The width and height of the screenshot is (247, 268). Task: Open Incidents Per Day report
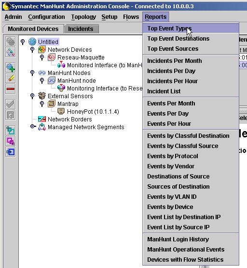point(191,71)
